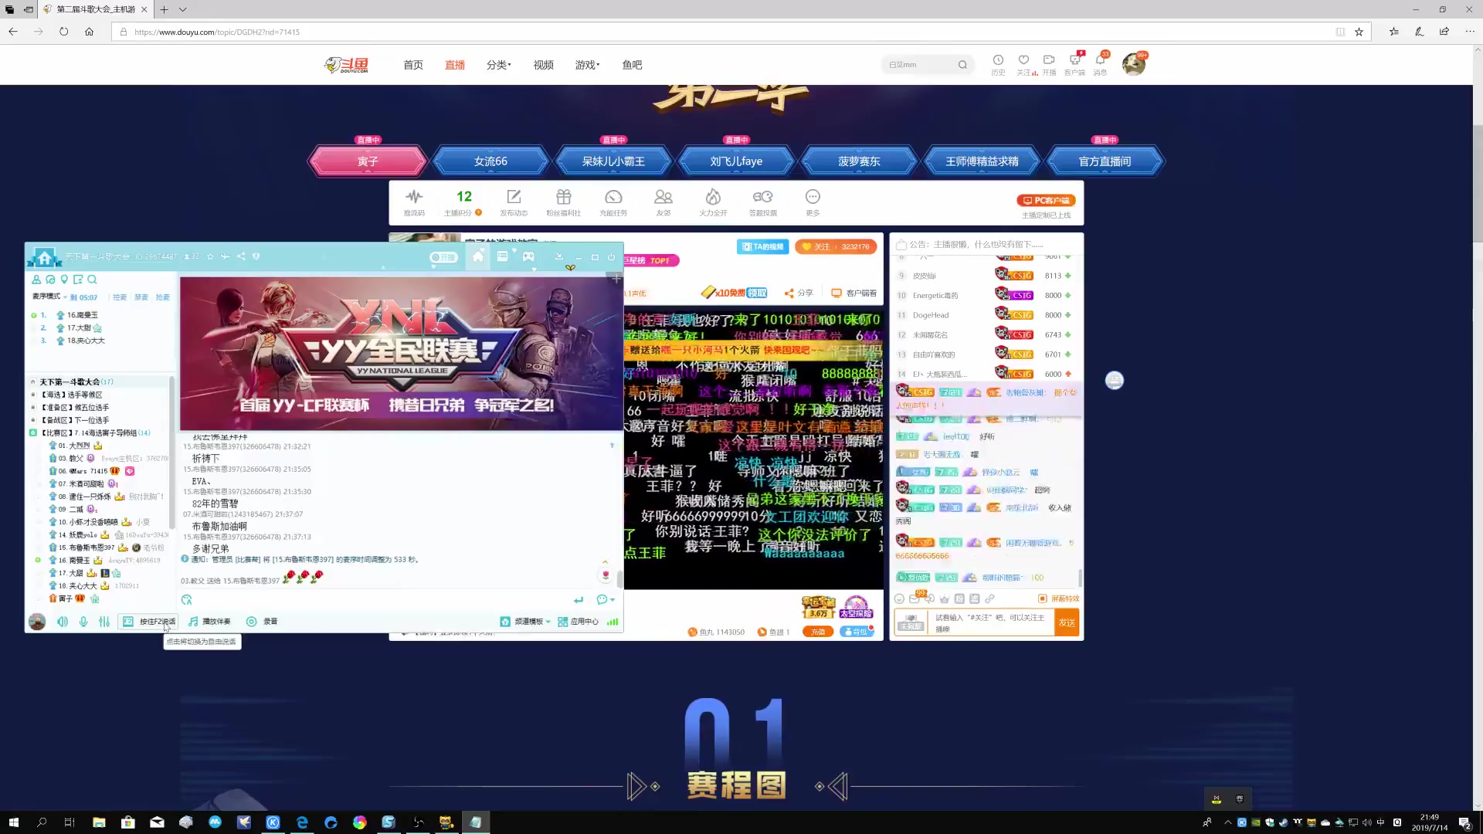Collapse the 天下第一斗歌大会 channel tree
Screen dimensions: 1483x834
[x=33, y=381]
